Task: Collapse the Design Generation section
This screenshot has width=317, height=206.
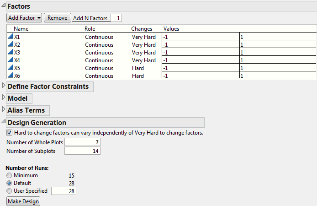Action: click(x=4, y=122)
